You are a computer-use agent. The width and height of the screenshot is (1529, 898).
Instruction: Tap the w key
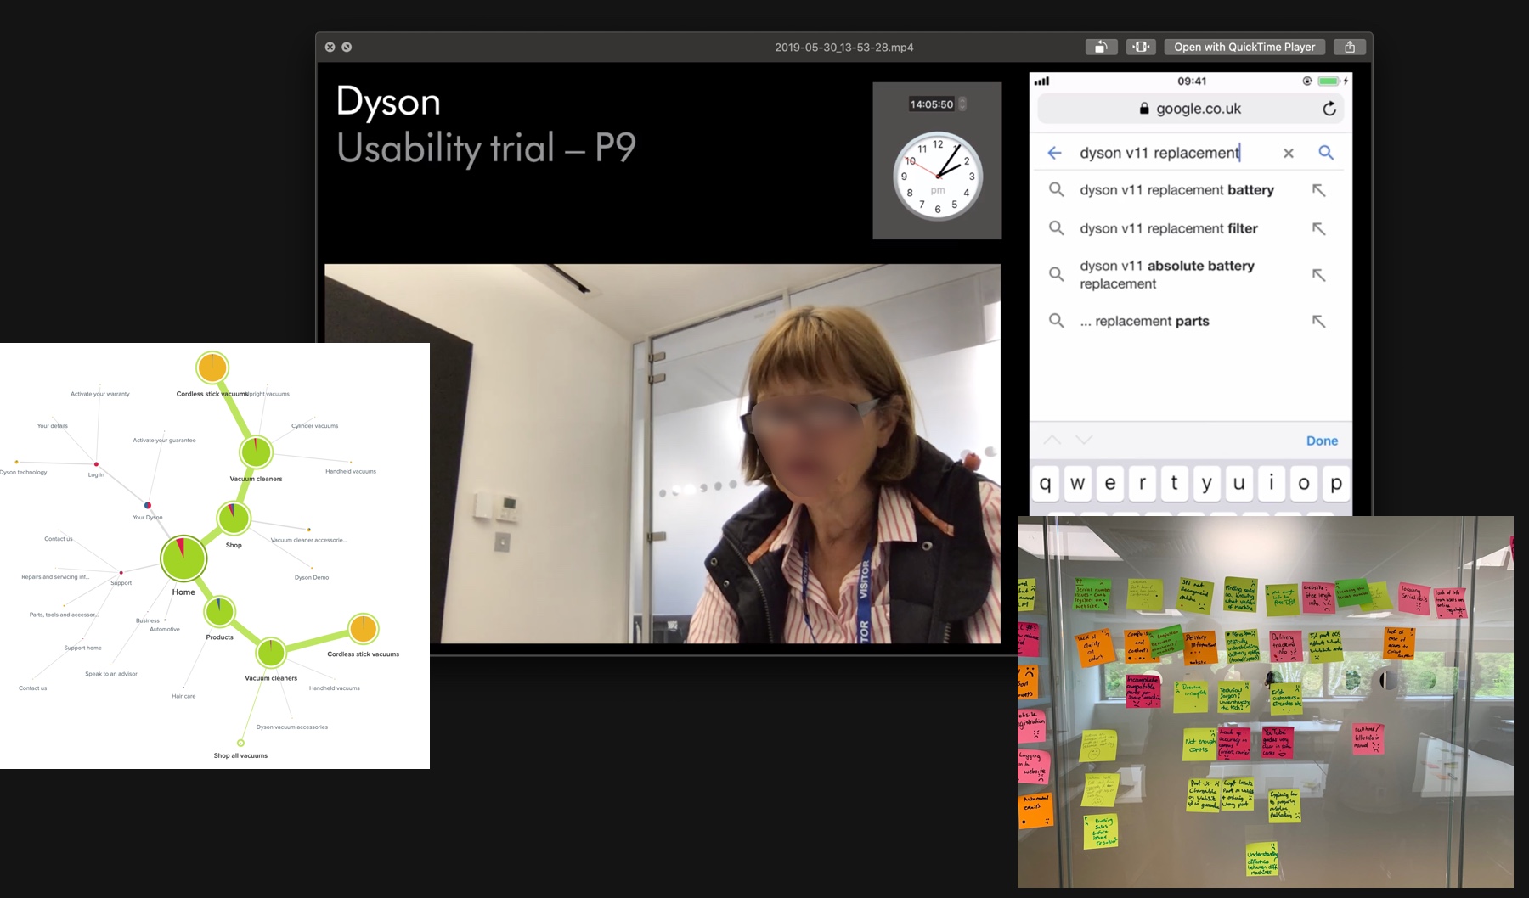(1078, 484)
